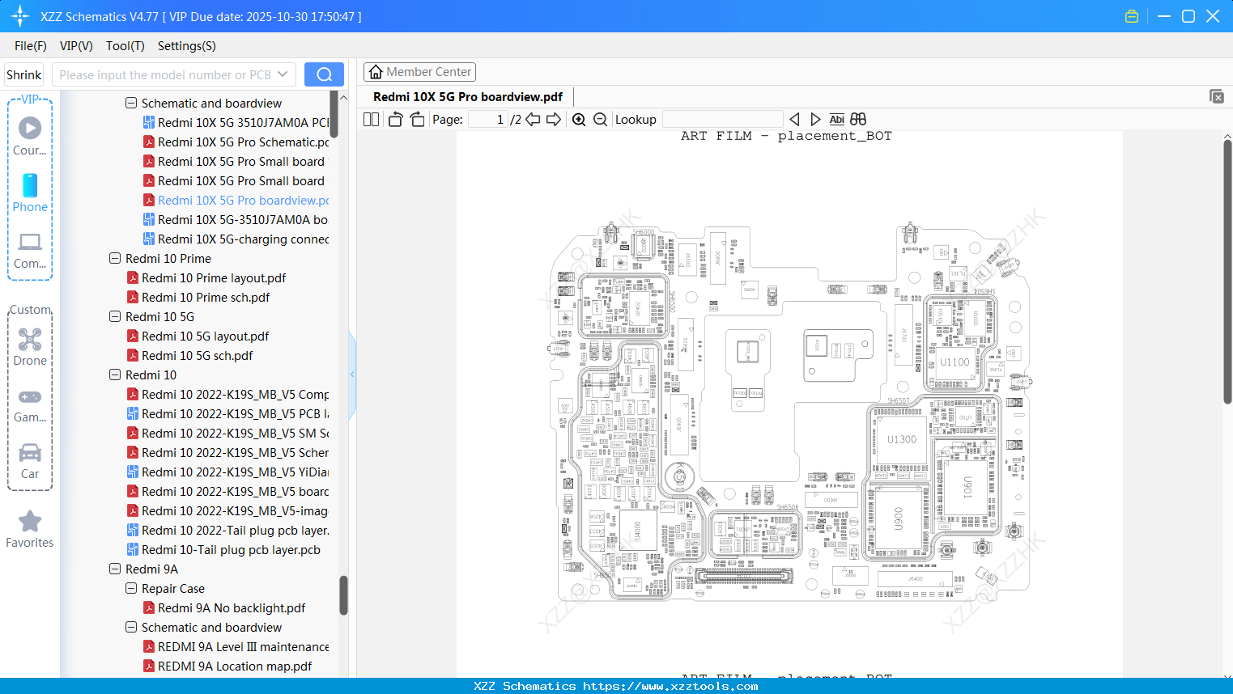
Task: Select the Abi text search icon
Action: tap(836, 119)
